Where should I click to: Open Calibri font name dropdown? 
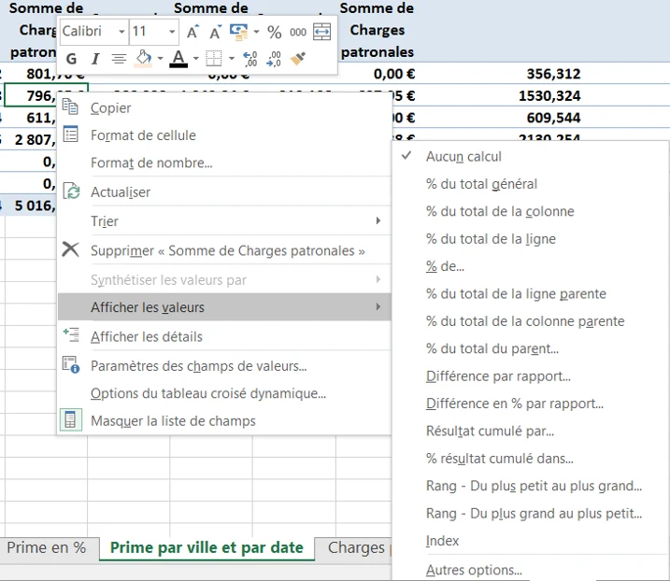[121, 32]
